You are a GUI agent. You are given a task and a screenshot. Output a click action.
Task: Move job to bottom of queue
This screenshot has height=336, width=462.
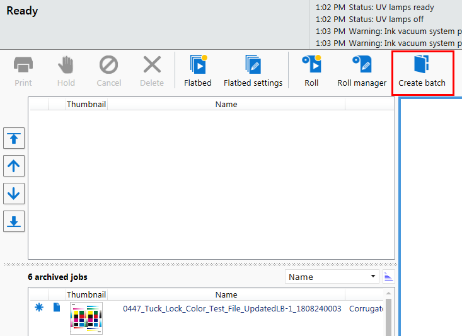click(x=14, y=221)
